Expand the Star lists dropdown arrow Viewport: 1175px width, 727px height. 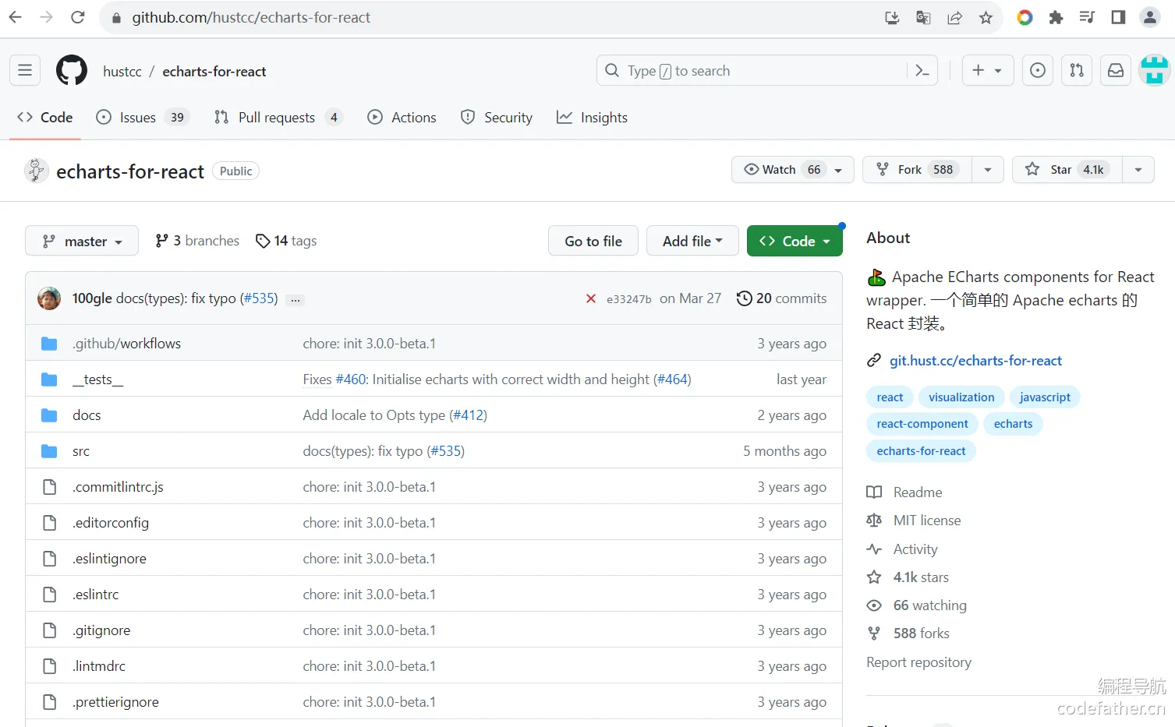click(x=1138, y=170)
